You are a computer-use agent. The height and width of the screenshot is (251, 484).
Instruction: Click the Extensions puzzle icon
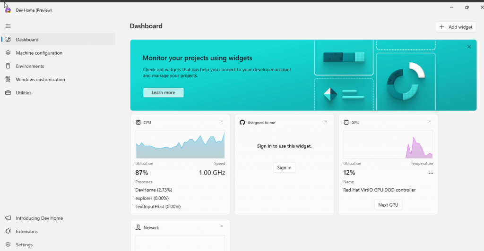pyautogui.click(x=8, y=231)
